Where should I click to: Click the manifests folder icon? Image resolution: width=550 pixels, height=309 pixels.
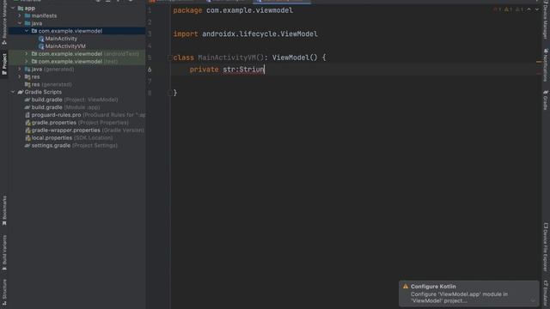(27, 15)
